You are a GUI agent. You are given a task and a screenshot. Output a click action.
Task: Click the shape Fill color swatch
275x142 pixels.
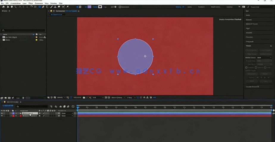pos(89,7)
